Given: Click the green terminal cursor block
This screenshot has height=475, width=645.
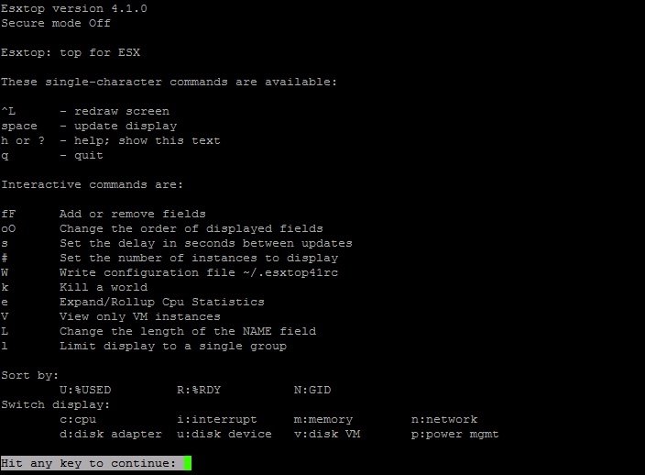Looking at the screenshot, I should 187,463.
